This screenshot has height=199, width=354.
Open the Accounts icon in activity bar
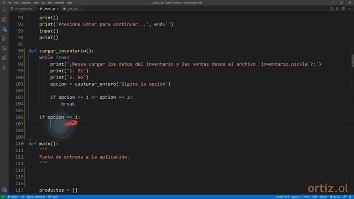(x=4, y=190)
